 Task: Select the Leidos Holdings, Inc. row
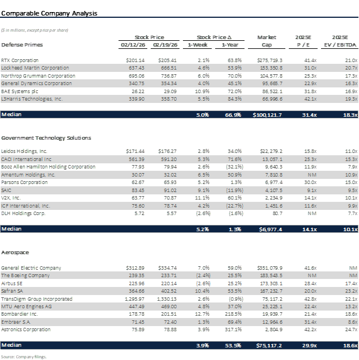(x=24, y=151)
